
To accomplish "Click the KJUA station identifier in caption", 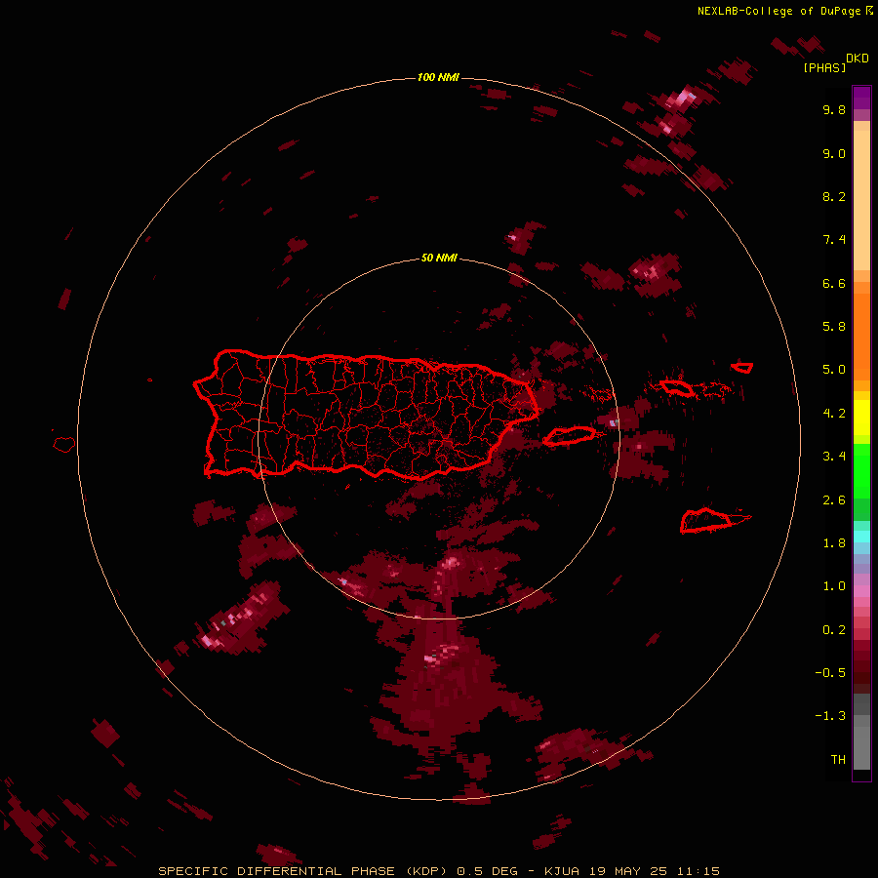I will click(x=562, y=871).
